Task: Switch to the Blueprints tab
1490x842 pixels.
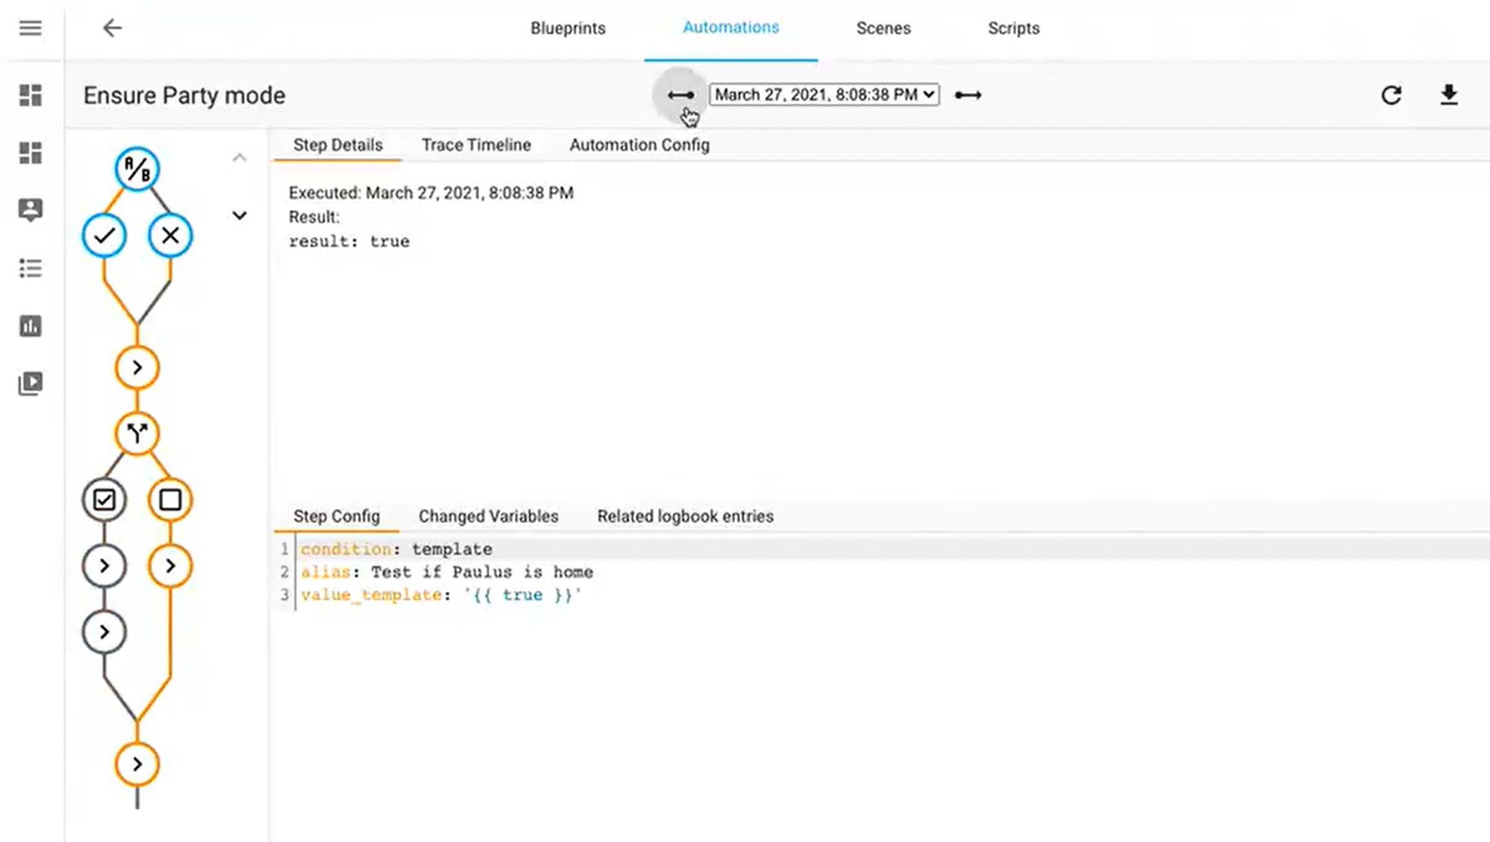Action: coord(568,29)
